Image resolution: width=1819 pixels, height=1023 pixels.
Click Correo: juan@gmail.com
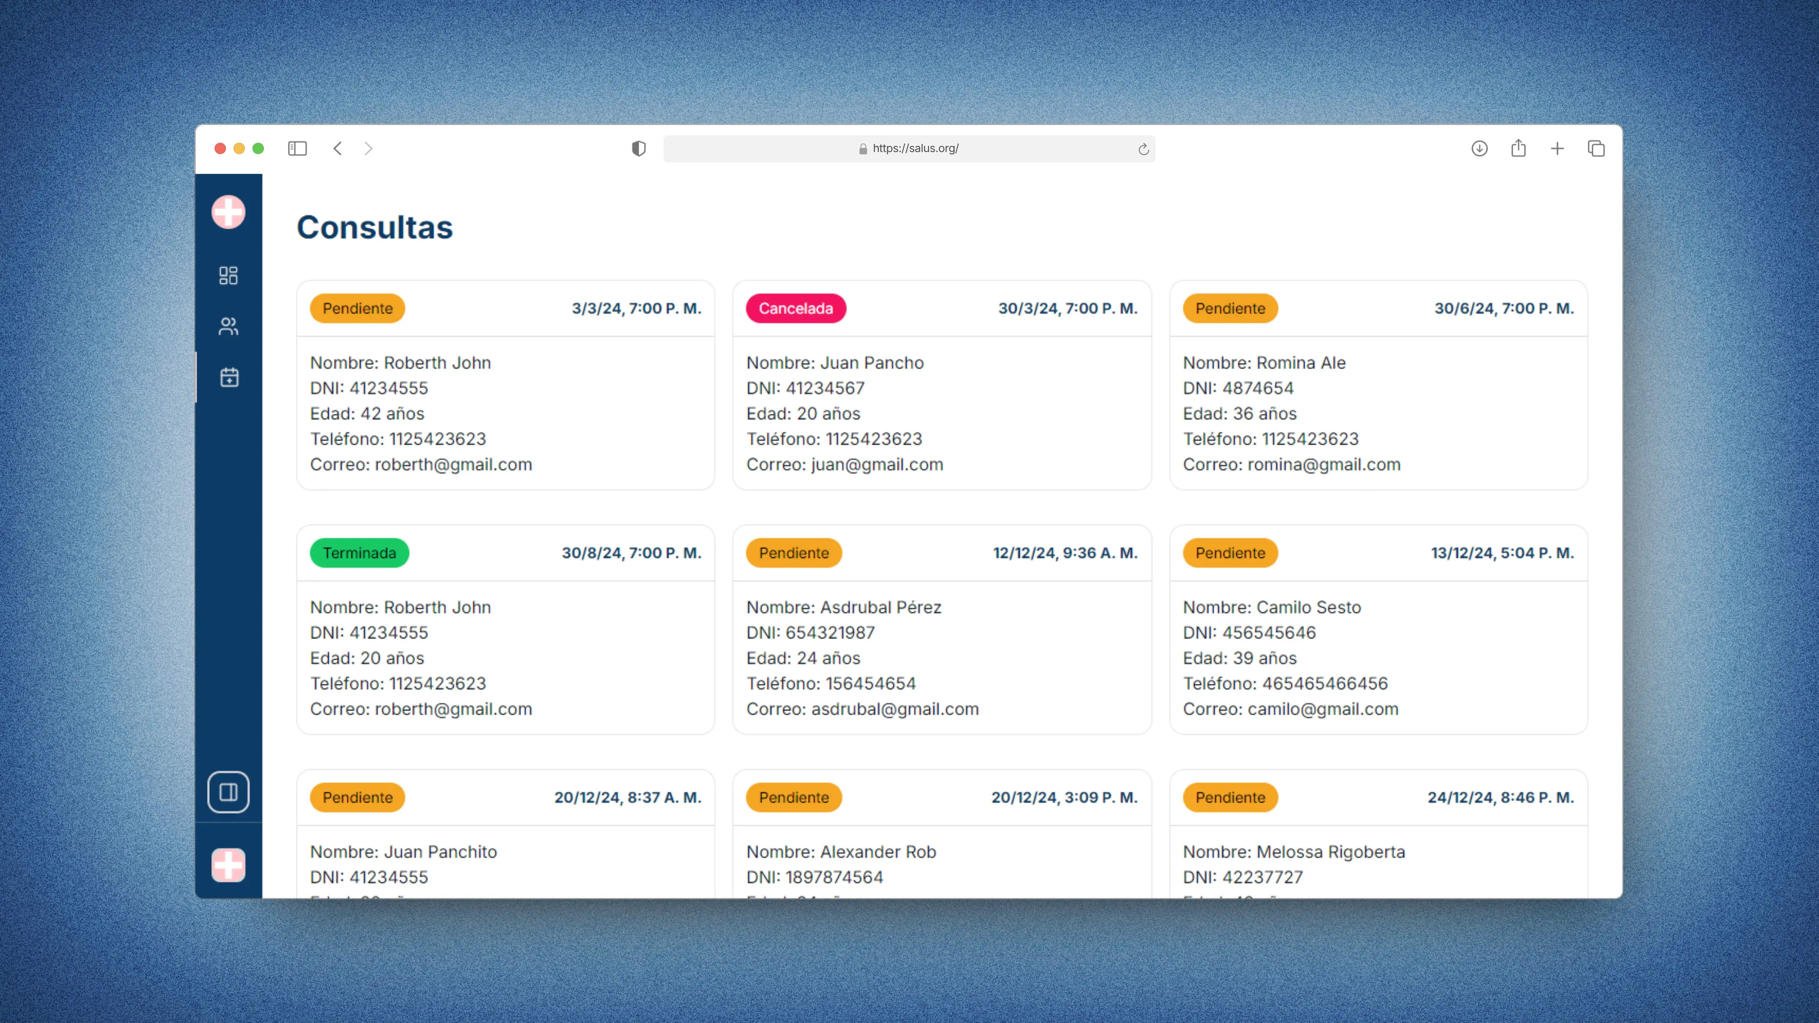pyautogui.click(x=845, y=465)
